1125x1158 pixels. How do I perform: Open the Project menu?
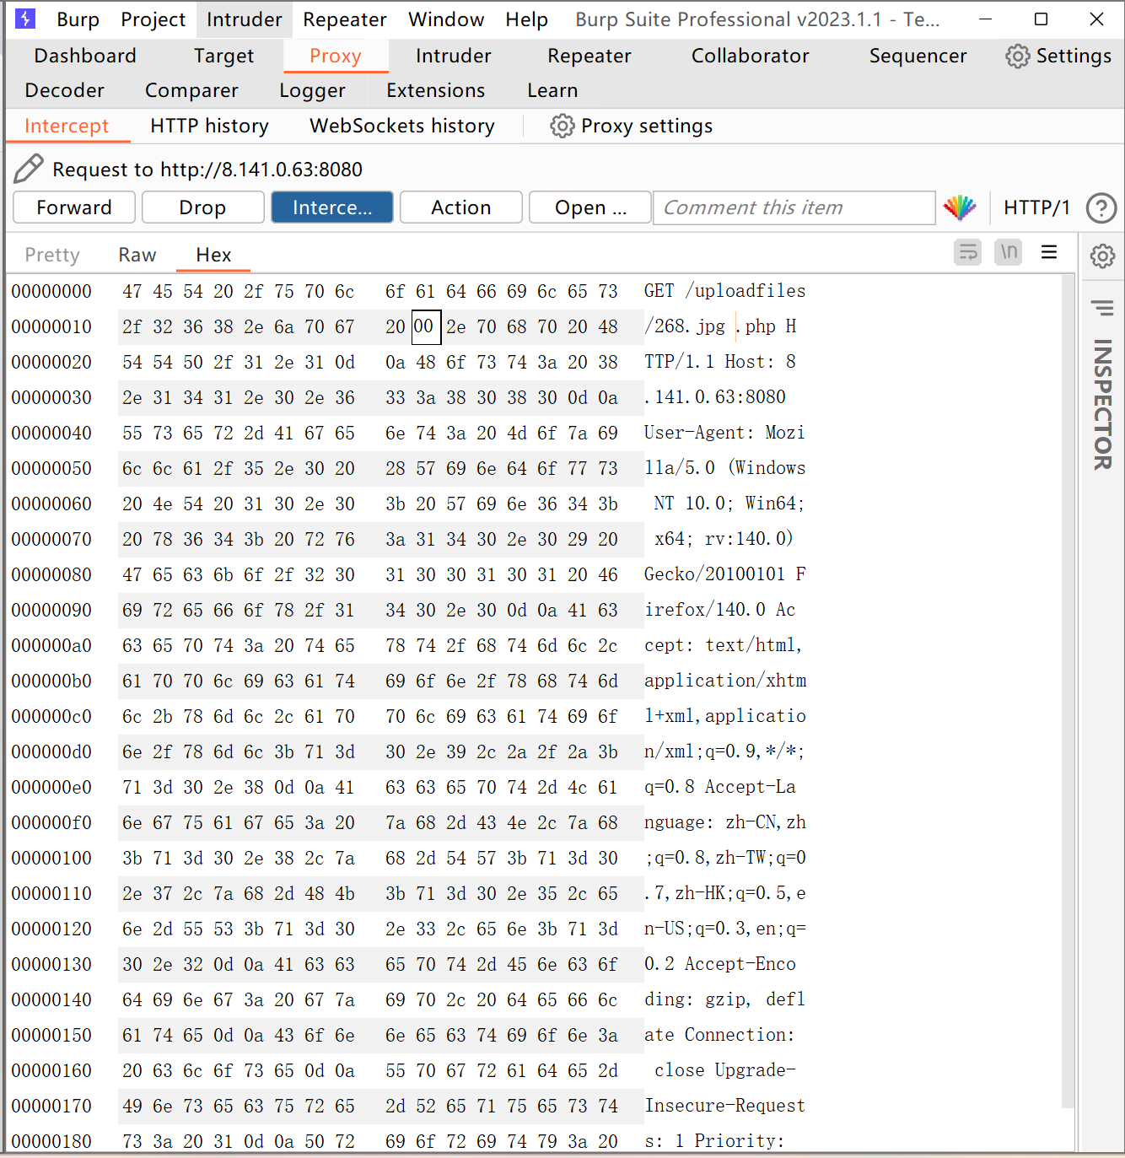click(153, 19)
